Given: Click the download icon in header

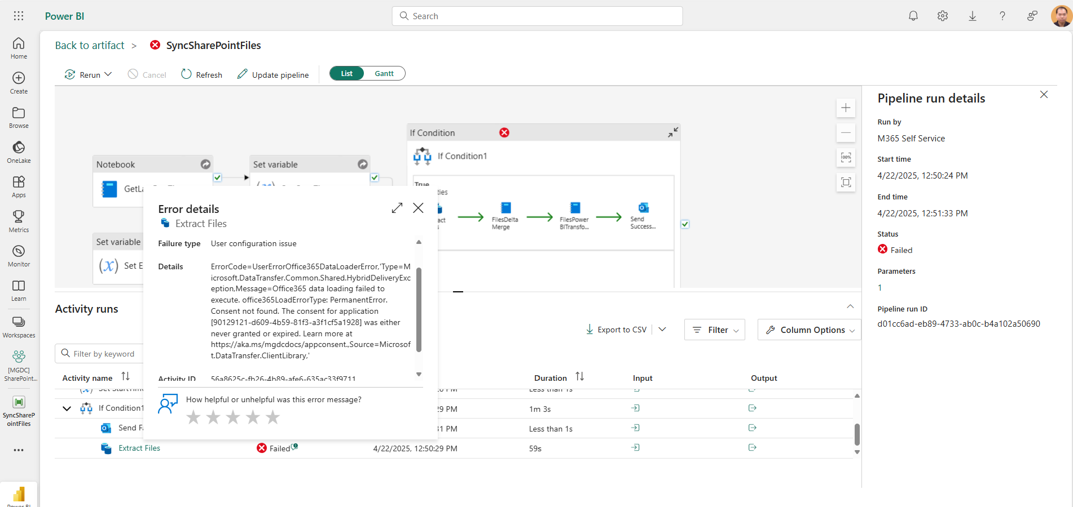Looking at the screenshot, I should (x=973, y=16).
